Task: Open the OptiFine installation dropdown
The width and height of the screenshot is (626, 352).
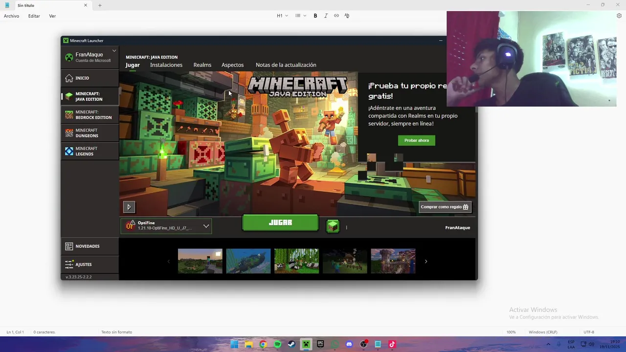Action: tap(166, 226)
